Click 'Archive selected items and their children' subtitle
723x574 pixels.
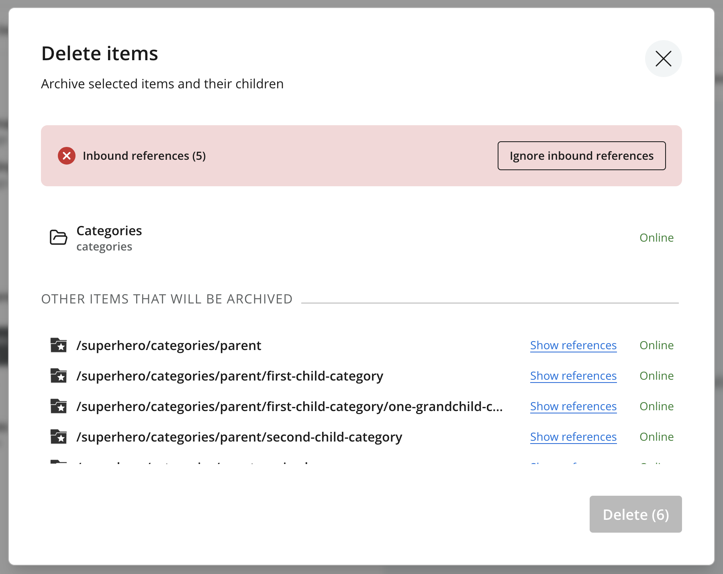(x=162, y=84)
